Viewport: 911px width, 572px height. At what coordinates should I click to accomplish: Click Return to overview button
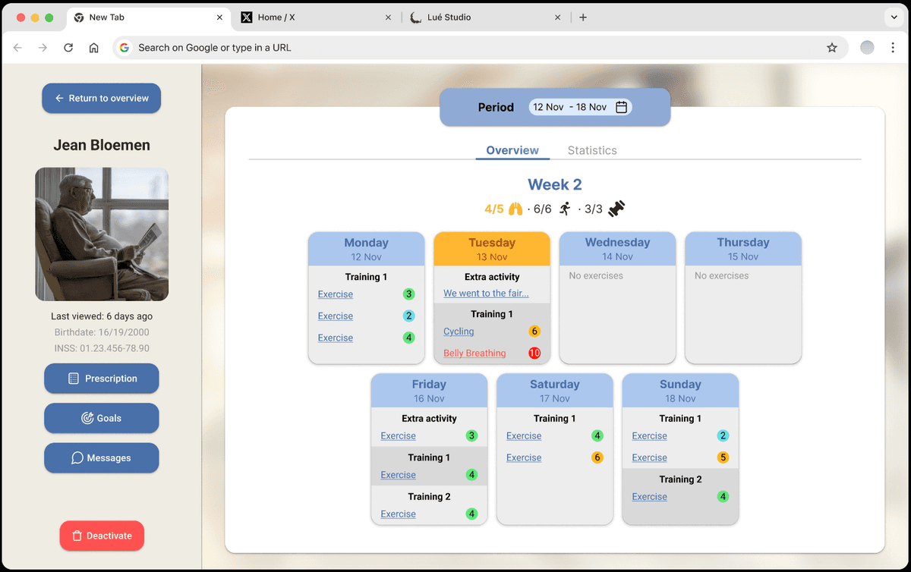click(102, 99)
